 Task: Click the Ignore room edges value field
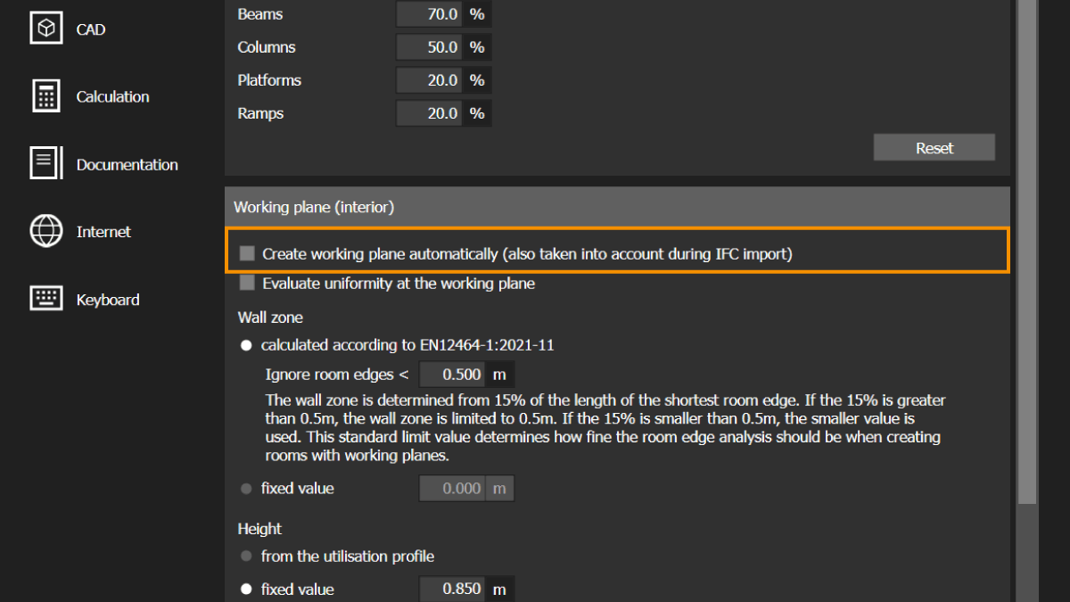point(453,375)
